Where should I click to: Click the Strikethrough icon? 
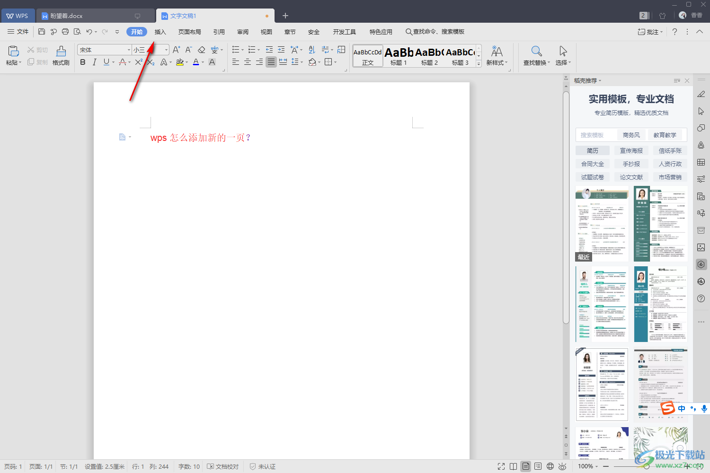tap(123, 62)
